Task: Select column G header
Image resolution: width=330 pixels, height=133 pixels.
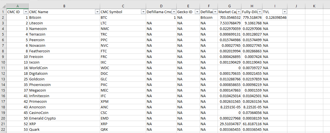Action: pyautogui.click(x=230, y=6)
